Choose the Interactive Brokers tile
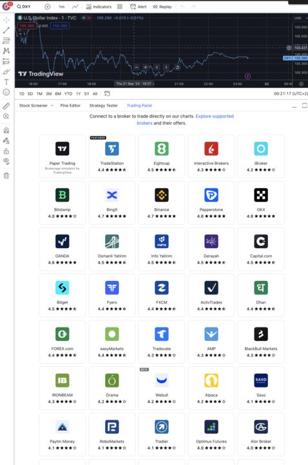The height and width of the screenshot is (465, 308). click(211, 156)
